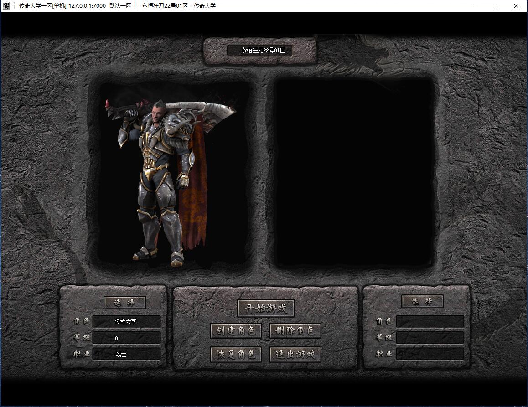Click the 创建角色 create character button
The height and width of the screenshot is (407, 528).
pyautogui.click(x=236, y=330)
